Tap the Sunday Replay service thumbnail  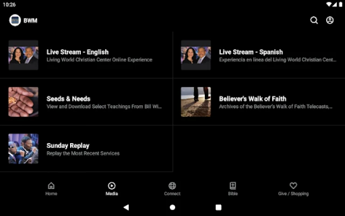click(23, 149)
